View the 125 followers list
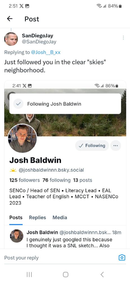The height and width of the screenshot is (282, 130). [24, 180]
